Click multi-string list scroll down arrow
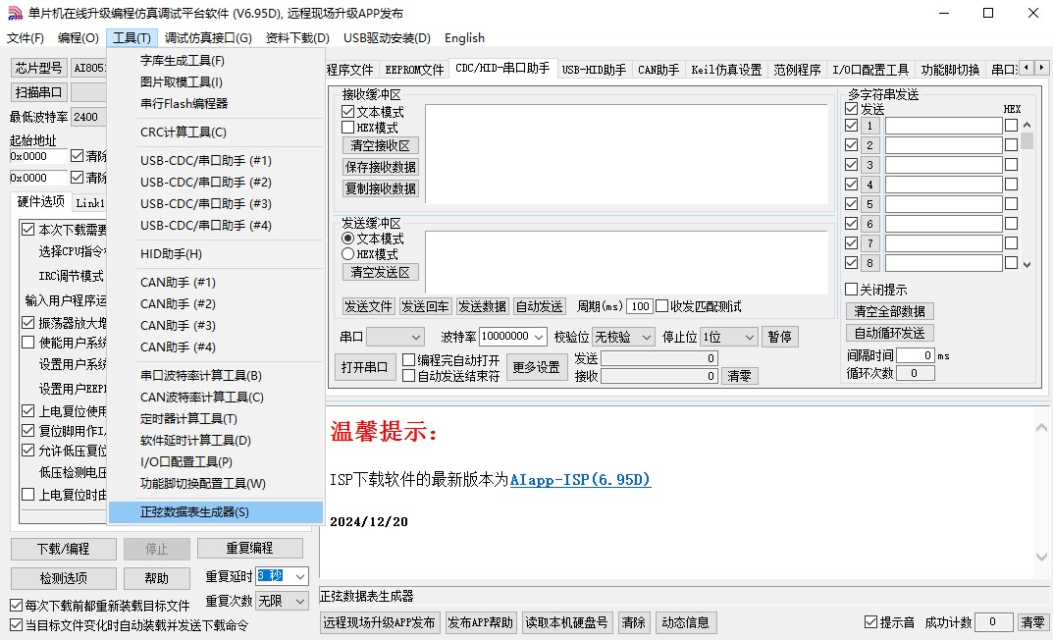Screen dimensions: 1053x640 (x=1027, y=265)
